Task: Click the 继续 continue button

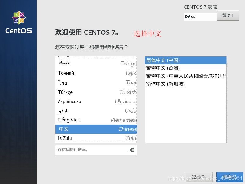Action: coord(229,177)
